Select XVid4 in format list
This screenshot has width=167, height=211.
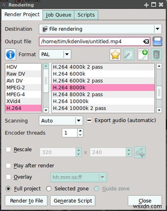pos(23,101)
